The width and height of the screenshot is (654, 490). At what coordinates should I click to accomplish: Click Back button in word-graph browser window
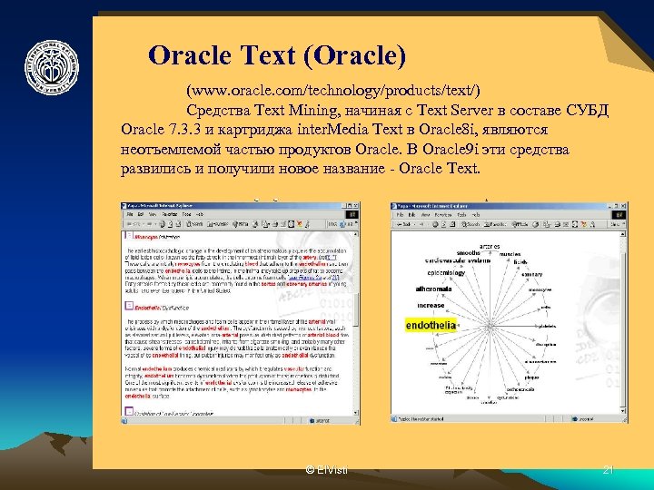(x=403, y=224)
